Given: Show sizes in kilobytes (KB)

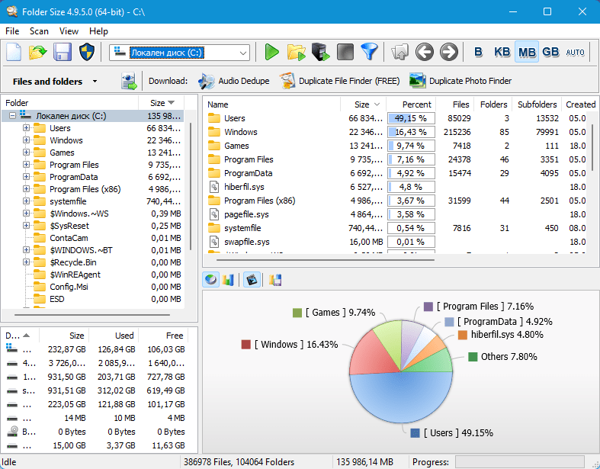Looking at the screenshot, I should [502, 52].
